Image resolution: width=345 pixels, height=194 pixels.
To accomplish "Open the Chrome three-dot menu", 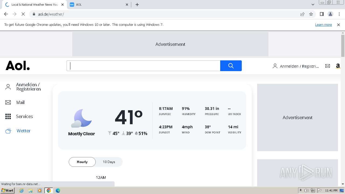I will 339,14.
